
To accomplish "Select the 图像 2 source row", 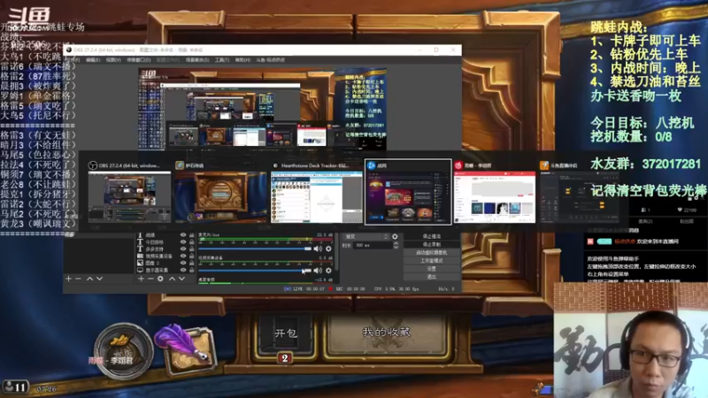I will tap(166, 263).
